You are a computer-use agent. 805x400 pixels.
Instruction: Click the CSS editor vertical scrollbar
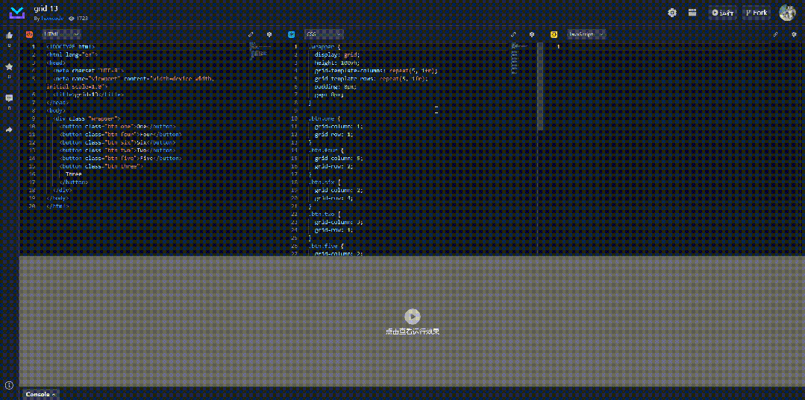(540, 88)
